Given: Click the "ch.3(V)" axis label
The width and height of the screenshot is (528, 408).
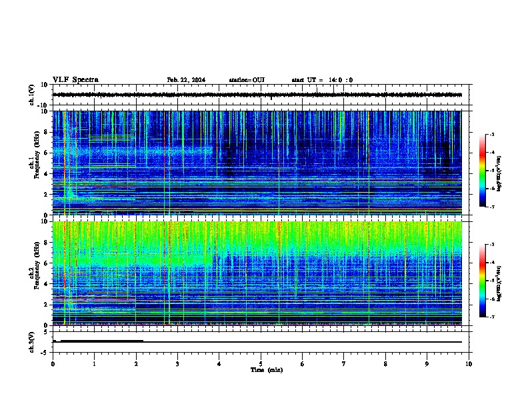Looking at the screenshot, I should click(32, 342).
